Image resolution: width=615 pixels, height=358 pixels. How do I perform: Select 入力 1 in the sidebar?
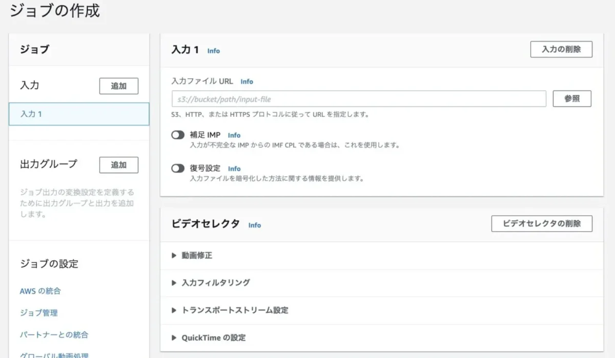[x=79, y=114]
